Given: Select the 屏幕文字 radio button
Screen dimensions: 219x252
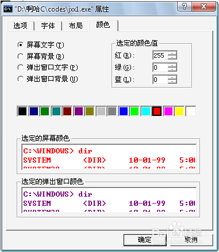Looking at the screenshot, I should tap(41, 45).
